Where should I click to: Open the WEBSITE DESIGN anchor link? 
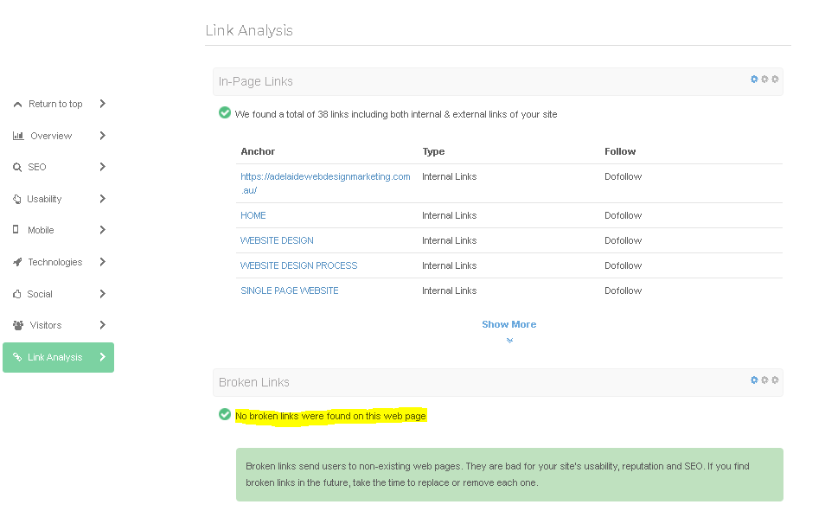pyautogui.click(x=277, y=241)
